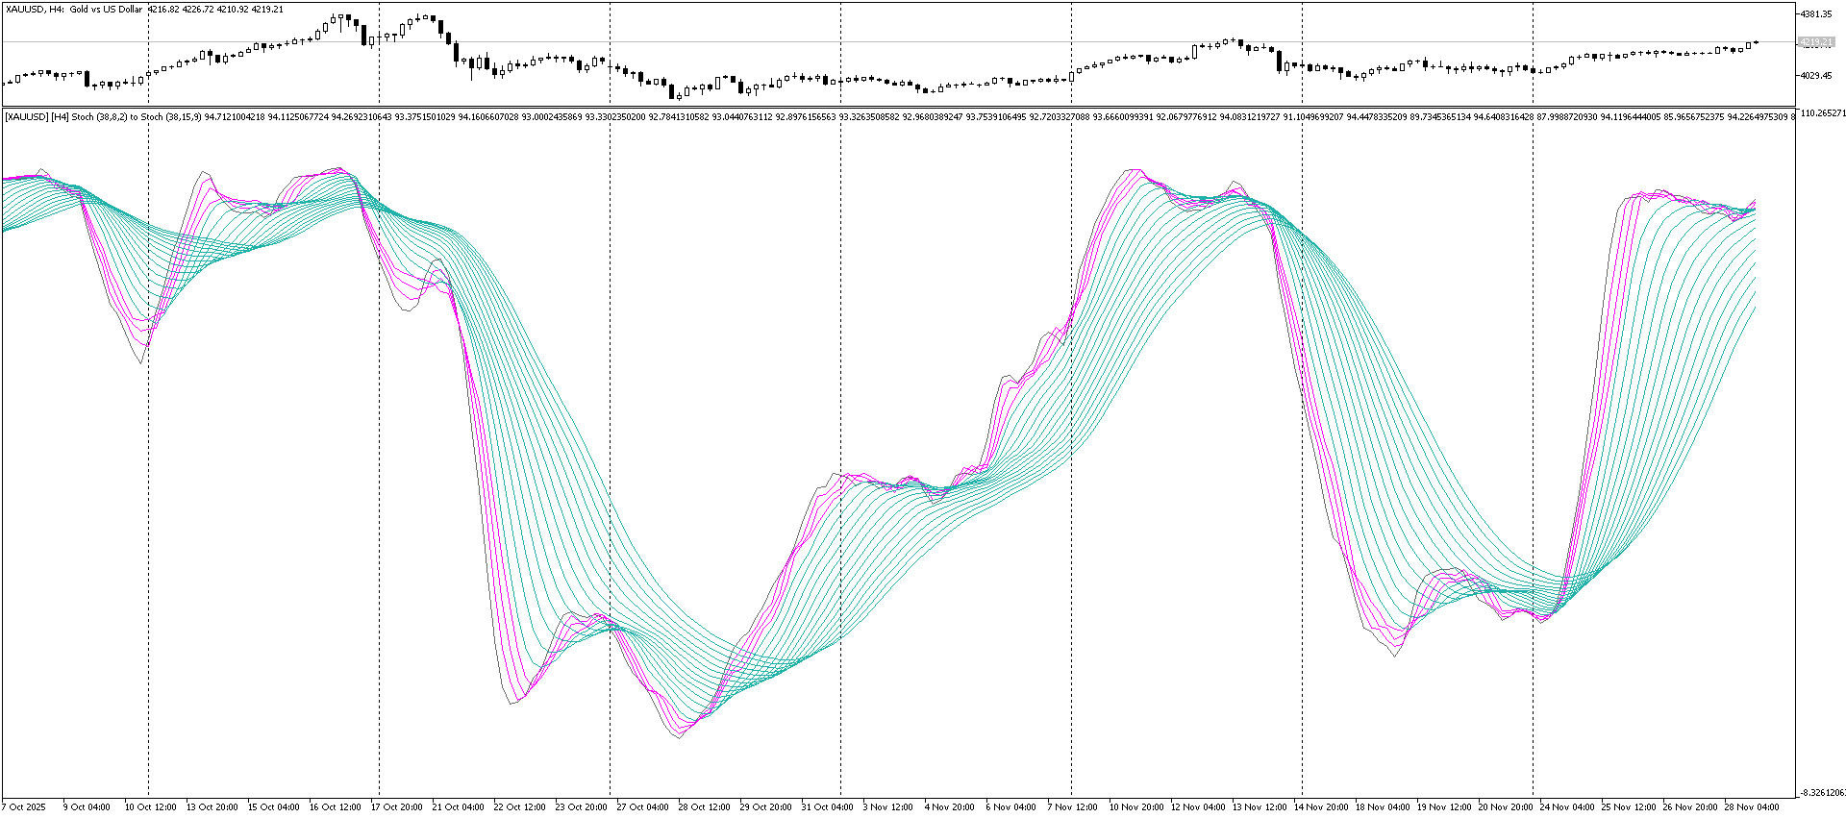Click the '10 Oct 12:00' time axis label
The width and height of the screenshot is (1846, 818).
150,807
